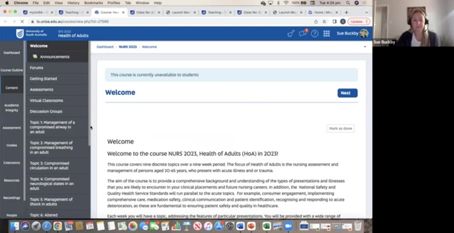Expand the Chrome tab search chevron
The image size is (454, 233).
click(367, 13)
